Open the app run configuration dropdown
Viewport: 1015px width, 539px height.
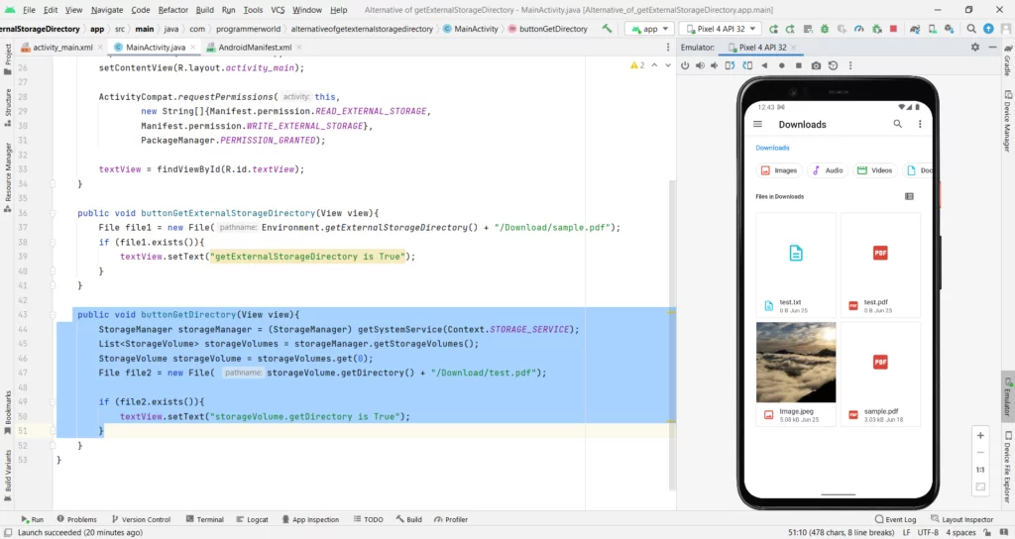click(x=650, y=29)
